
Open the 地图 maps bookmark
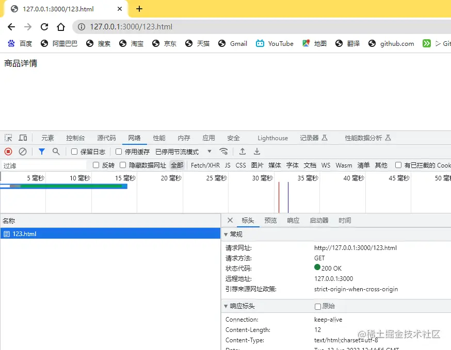[314, 43]
